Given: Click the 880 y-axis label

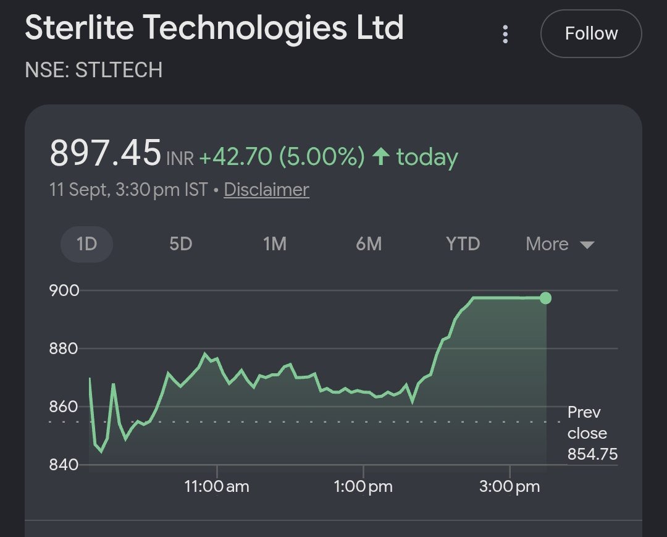Looking at the screenshot, I should pos(64,349).
